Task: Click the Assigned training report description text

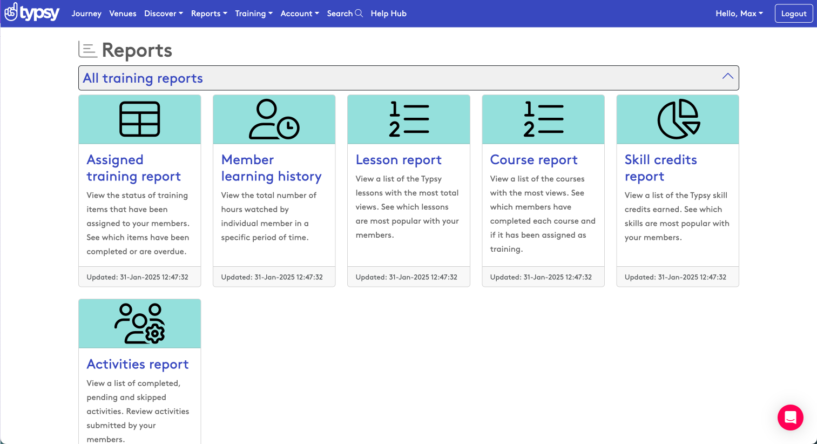Action: (x=138, y=224)
